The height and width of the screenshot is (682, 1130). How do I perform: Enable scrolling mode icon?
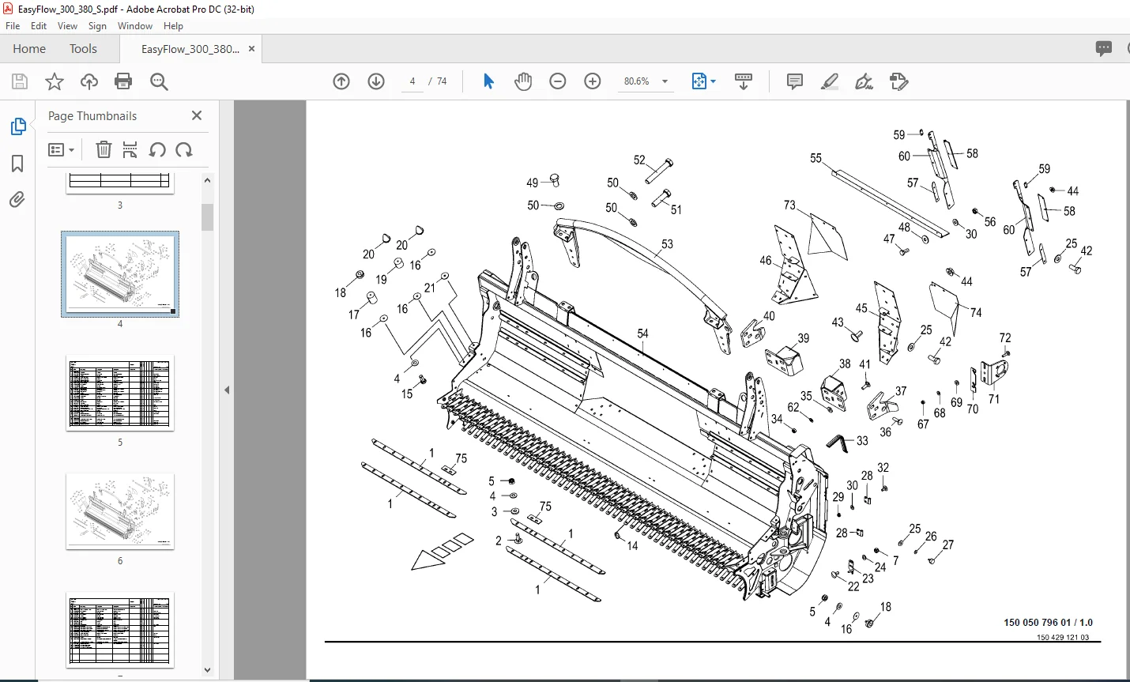pyautogui.click(x=744, y=81)
